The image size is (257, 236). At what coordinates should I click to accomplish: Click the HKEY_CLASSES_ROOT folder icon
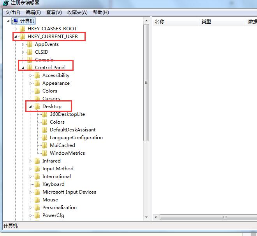pos(22,29)
